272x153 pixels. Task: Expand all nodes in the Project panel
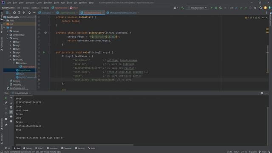pyautogui.click(x=19, y=13)
